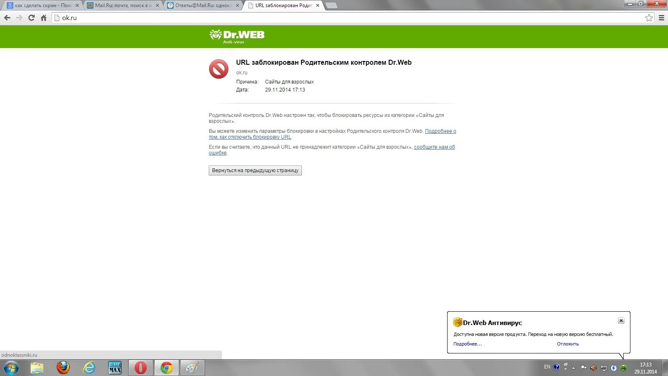Close the Ответы@Mail.Ru tab

(238, 5)
